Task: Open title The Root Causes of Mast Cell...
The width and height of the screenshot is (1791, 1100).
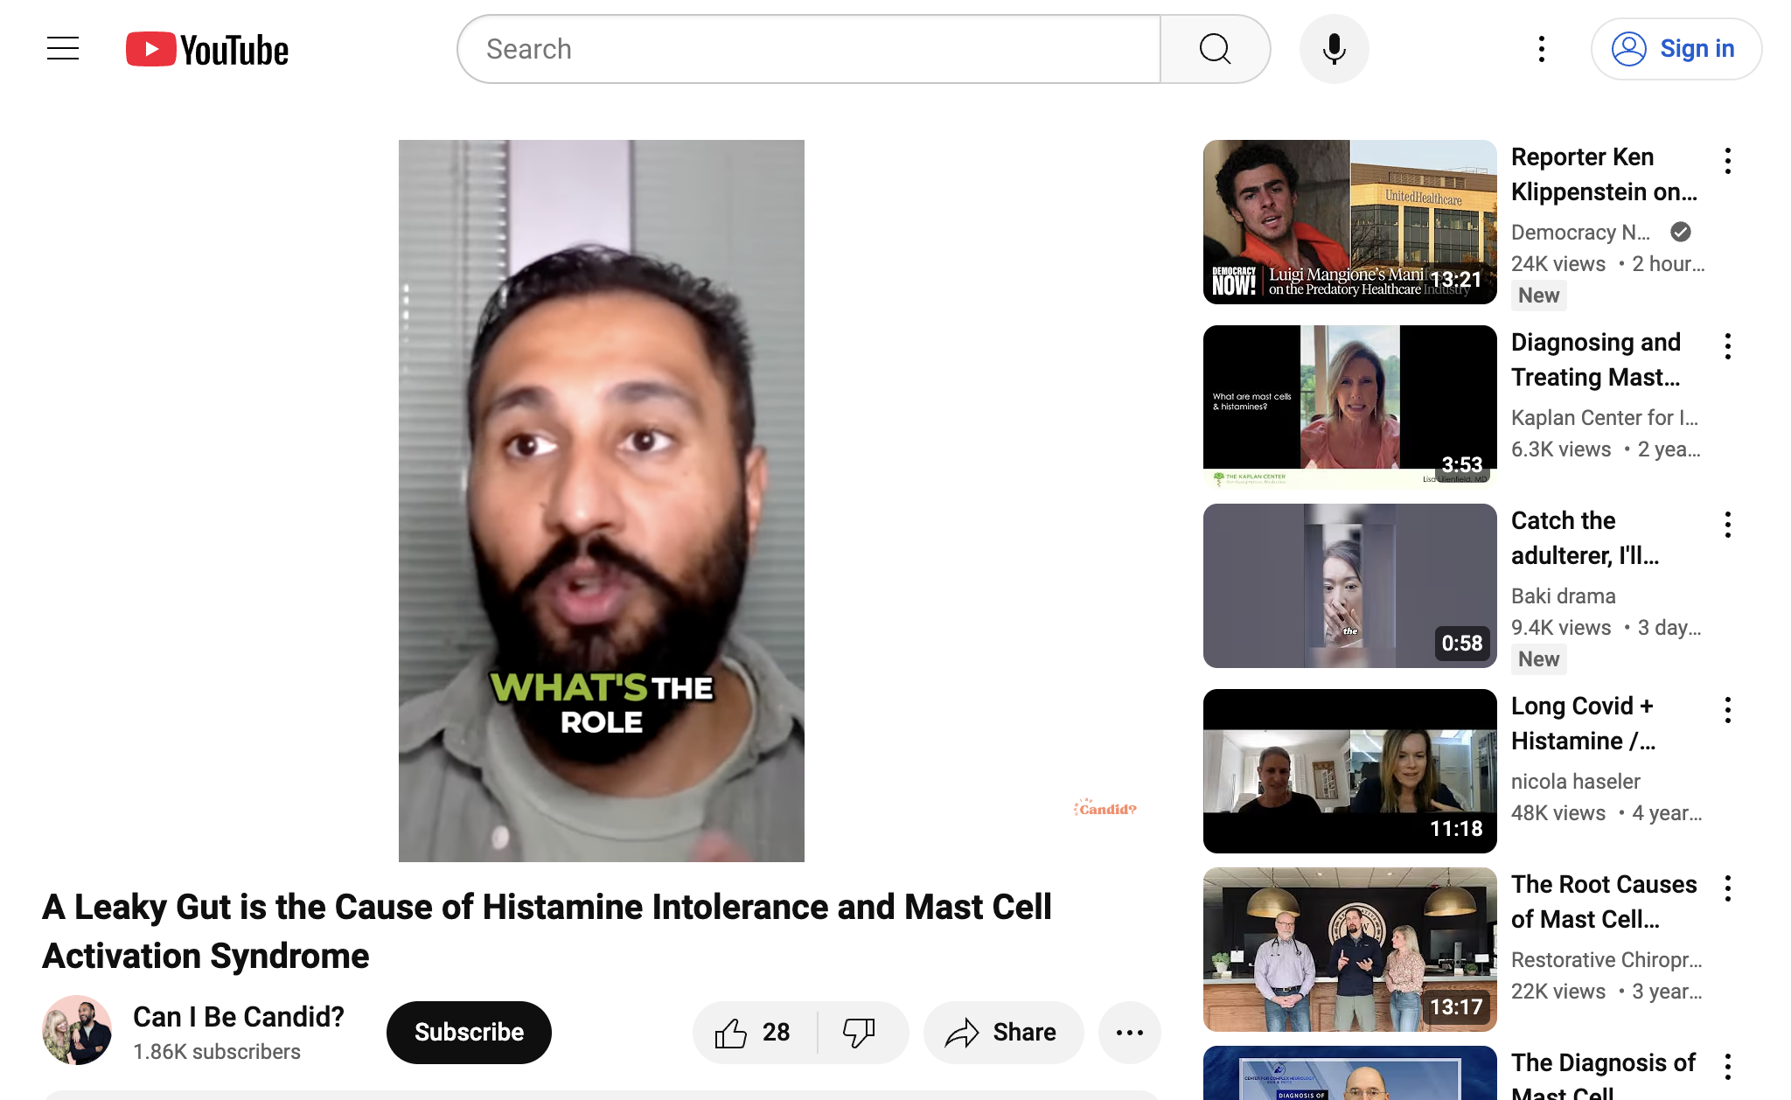Action: coord(1604,902)
